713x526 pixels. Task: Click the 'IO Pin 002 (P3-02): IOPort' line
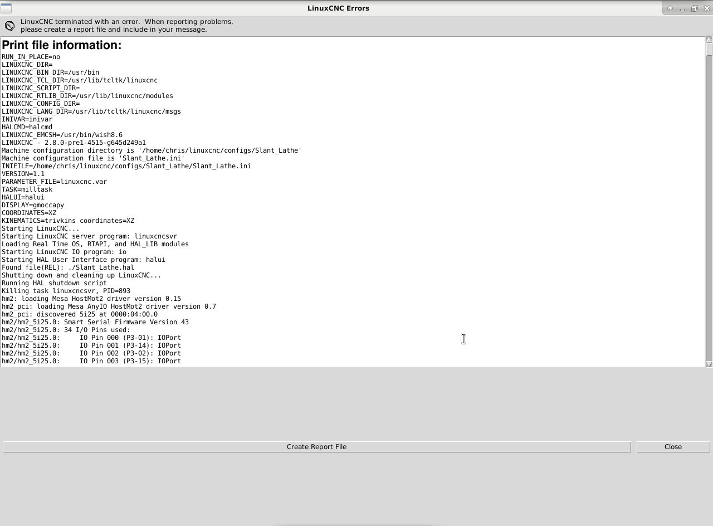click(x=91, y=353)
